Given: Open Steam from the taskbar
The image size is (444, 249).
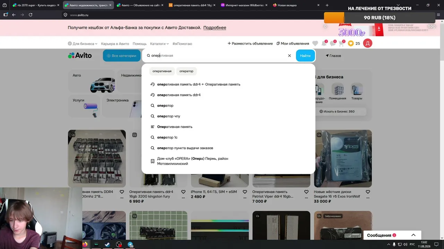Looking at the screenshot, I should click(x=108, y=245).
